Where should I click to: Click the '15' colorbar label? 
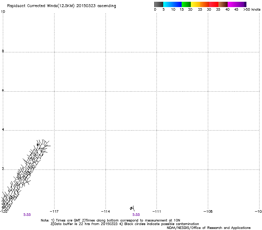182,10
